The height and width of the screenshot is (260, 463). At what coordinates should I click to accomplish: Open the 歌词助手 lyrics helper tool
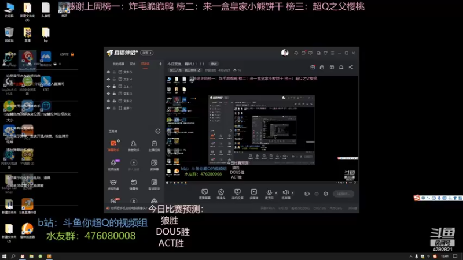coord(154,184)
